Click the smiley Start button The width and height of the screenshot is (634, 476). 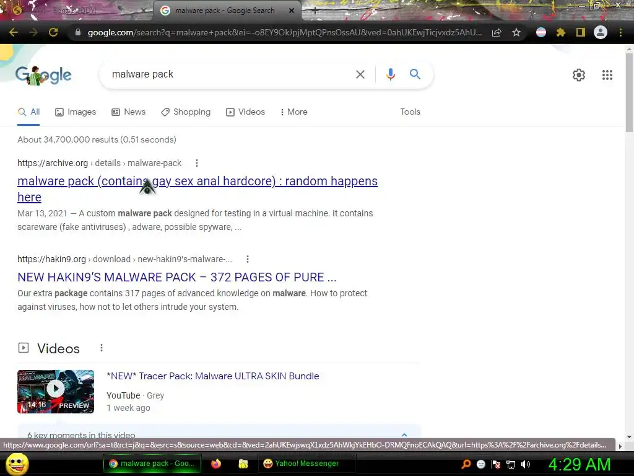(x=17, y=464)
